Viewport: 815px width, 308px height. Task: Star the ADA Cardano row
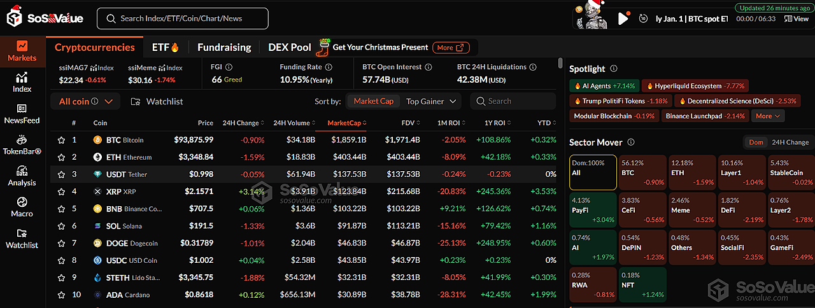pos(61,295)
